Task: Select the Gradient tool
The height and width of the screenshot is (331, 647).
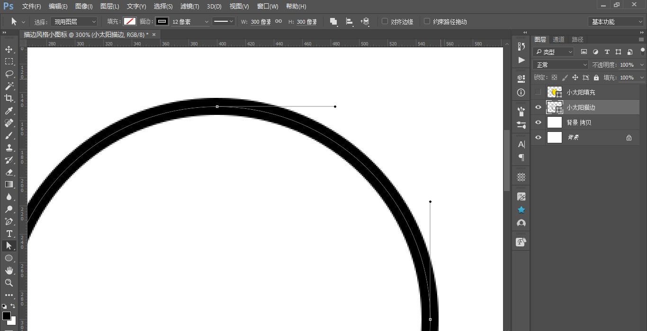Action: (x=9, y=184)
